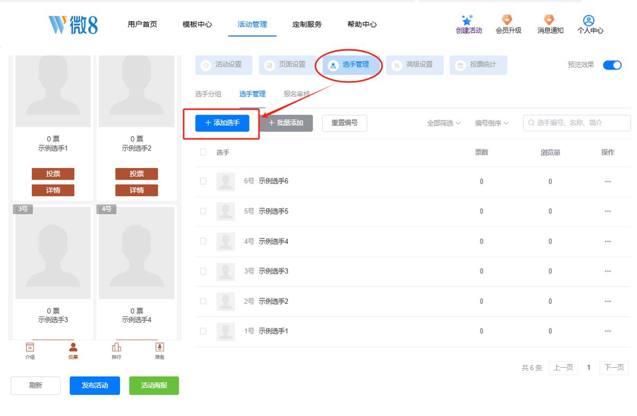Click the 微8 logo

(x=73, y=24)
